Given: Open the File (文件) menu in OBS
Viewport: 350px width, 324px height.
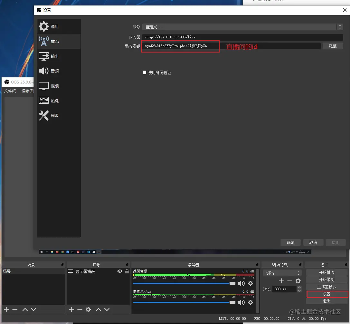Looking at the screenshot, I should pyautogui.click(x=10, y=91).
